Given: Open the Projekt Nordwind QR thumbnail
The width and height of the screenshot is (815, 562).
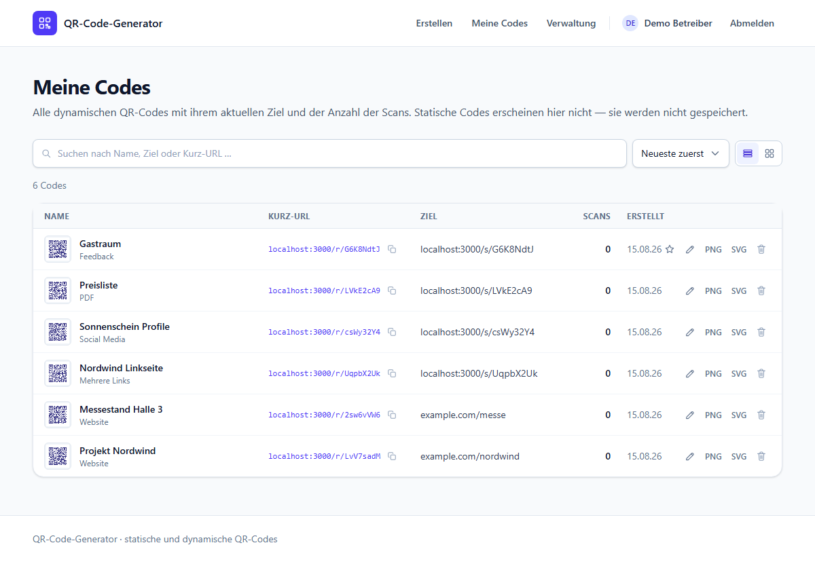Looking at the screenshot, I should point(58,456).
